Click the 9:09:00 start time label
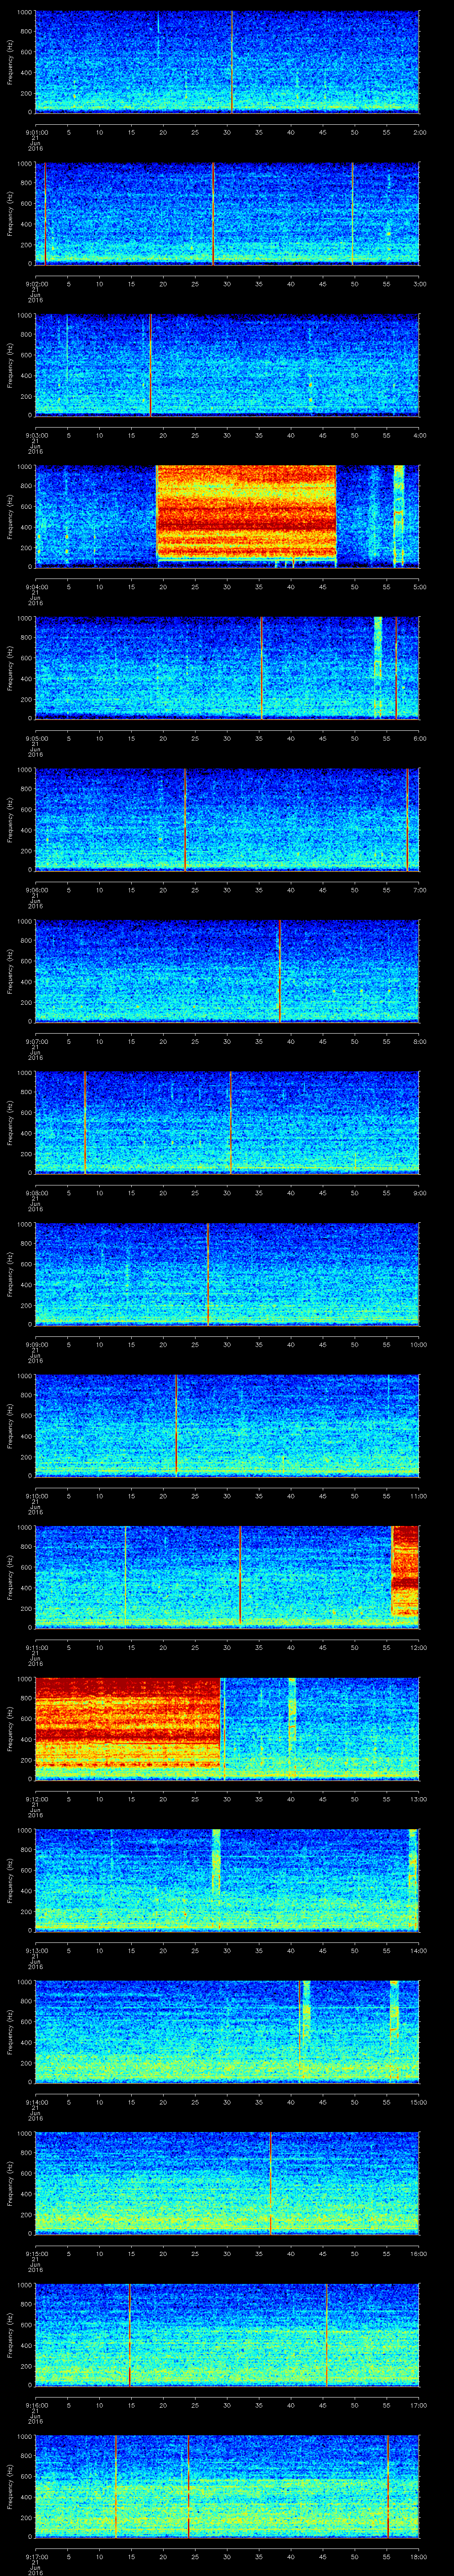The width and height of the screenshot is (454, 2576). pyautogui.click(x=36, y=1344)
